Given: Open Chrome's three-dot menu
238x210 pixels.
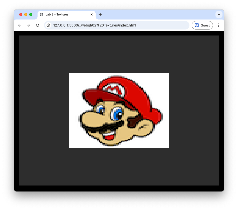Looking at the screenshot, I should point(218,25).
